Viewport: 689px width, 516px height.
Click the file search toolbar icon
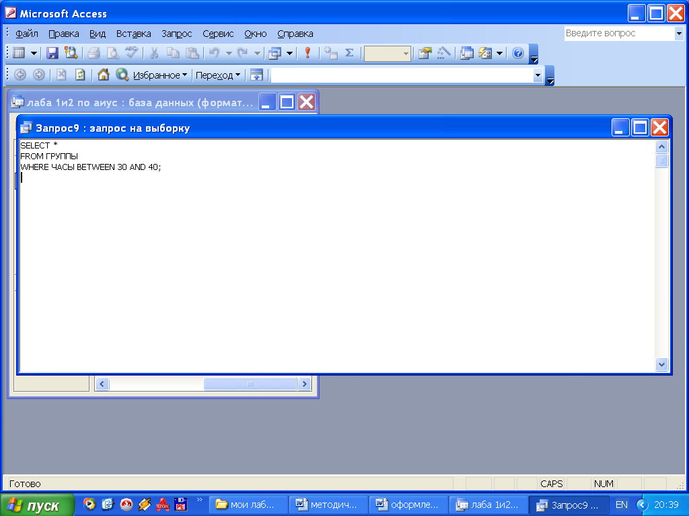click(x=71, y=54)
